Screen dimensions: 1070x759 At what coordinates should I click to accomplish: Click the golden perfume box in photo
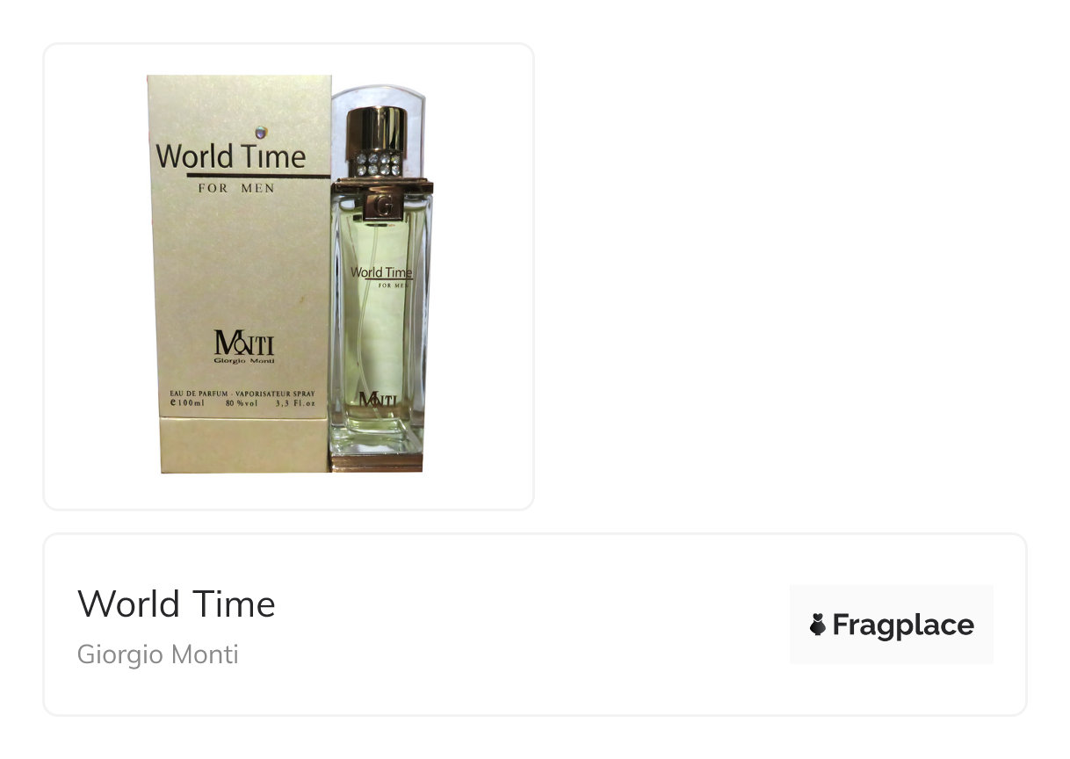click(240, 274)
